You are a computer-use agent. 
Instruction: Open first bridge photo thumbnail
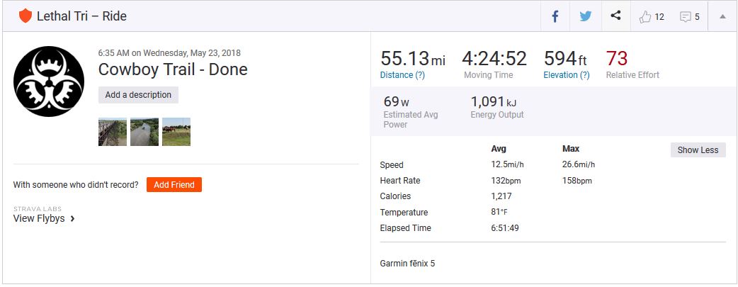pyautogui.click(x=113, y=132)
